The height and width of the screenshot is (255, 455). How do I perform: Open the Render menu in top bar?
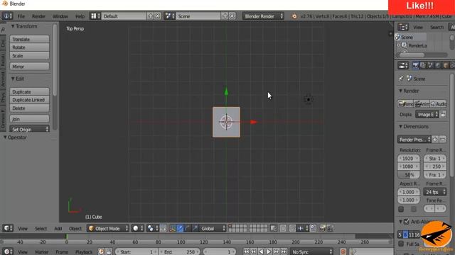tap(38, 16)
